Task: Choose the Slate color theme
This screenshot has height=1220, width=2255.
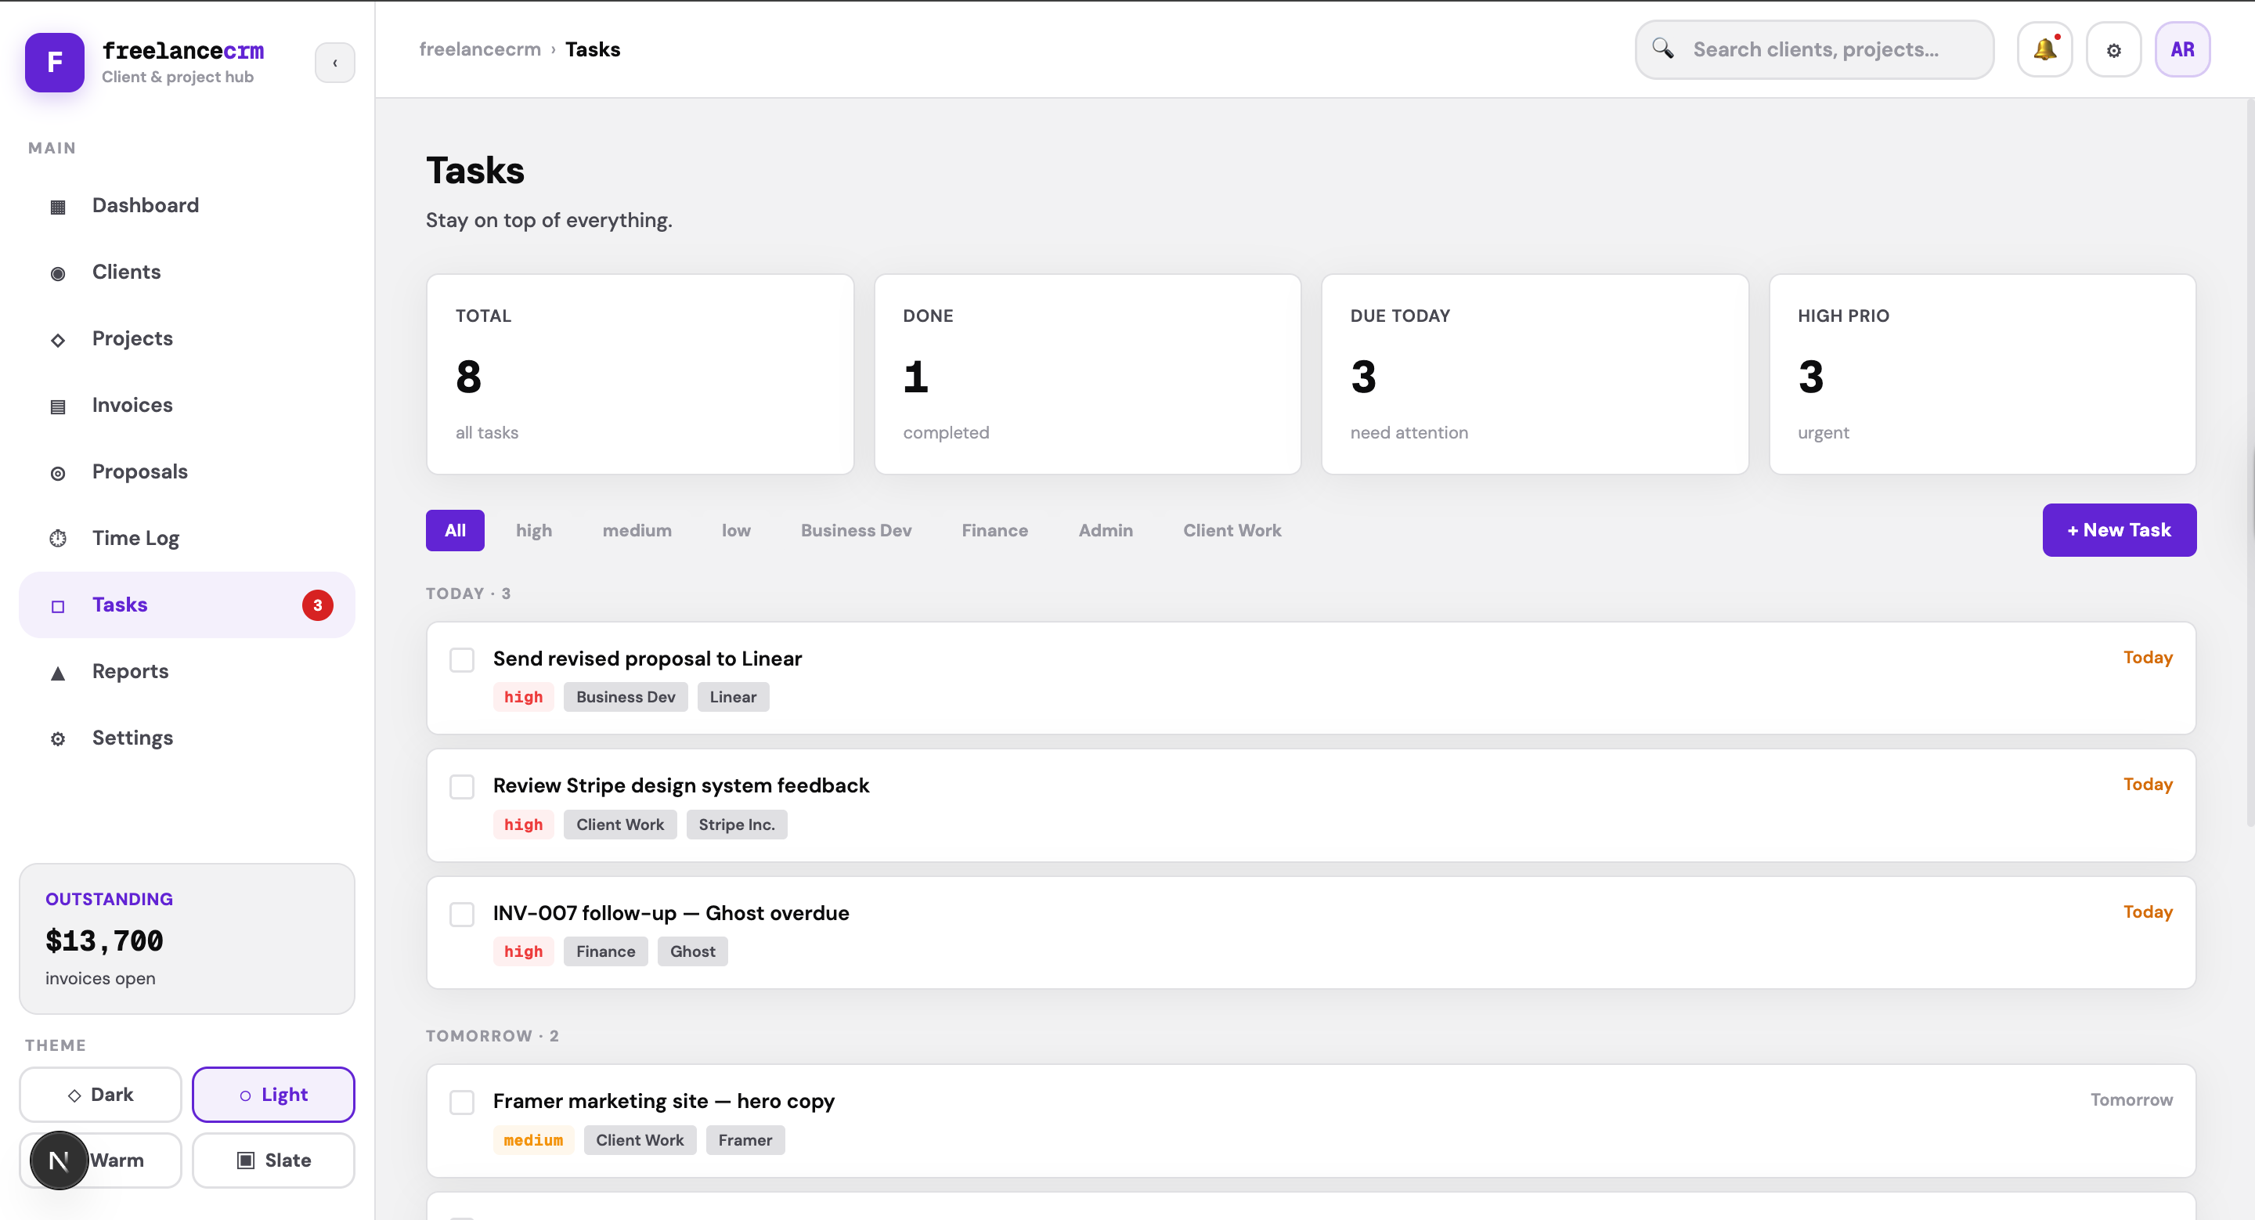Action: pyautogui.click(x=273, y=1160)
